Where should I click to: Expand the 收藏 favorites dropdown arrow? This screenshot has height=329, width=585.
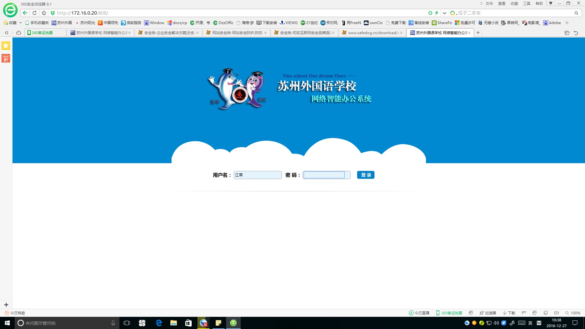(x=20, y=23)
